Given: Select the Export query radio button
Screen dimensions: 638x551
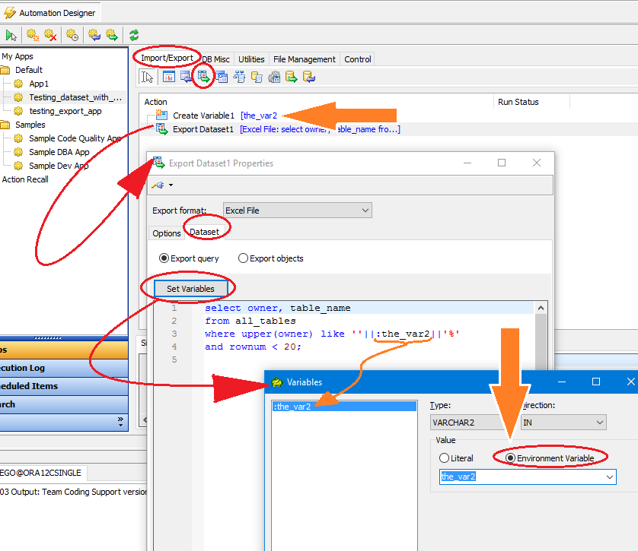Looking at the screenshot, I should tap(164, 258).
